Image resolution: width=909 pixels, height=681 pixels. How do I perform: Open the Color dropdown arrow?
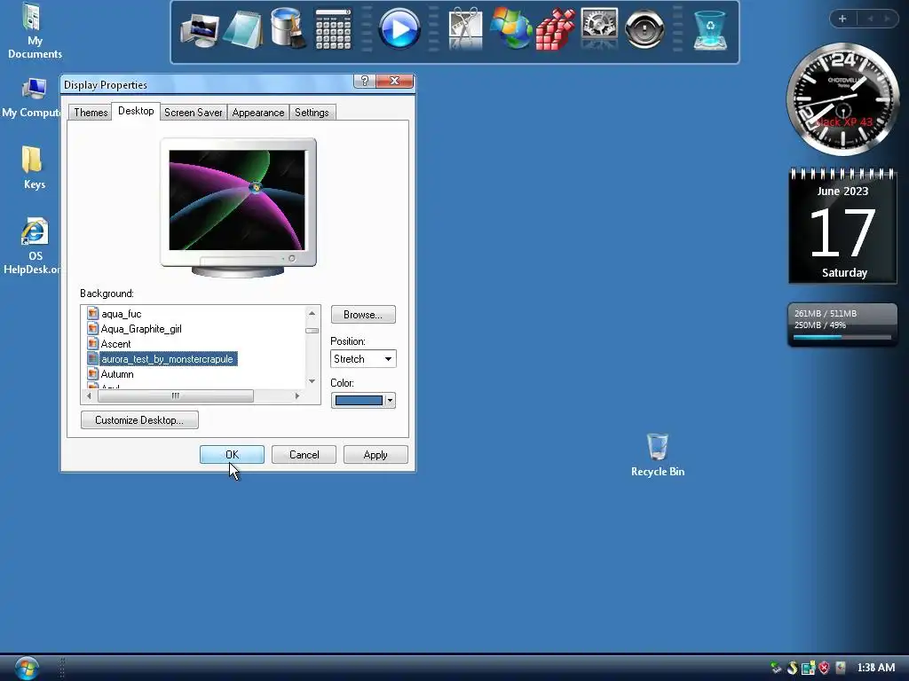(391, 400)
